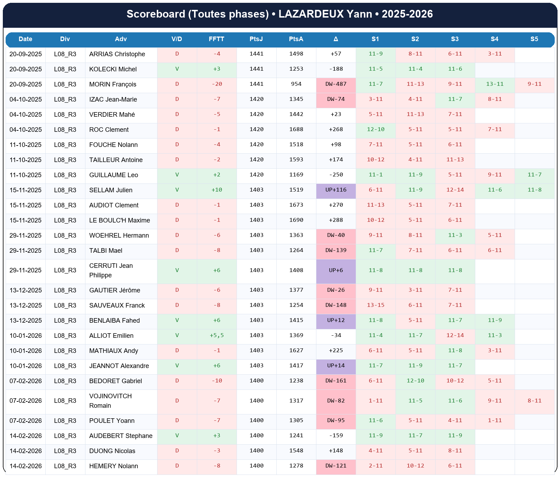Image resolution: width=560 pixels, height=477 pixels.
Task: Click the purple UP+116 delta cell
Action: 336,190
